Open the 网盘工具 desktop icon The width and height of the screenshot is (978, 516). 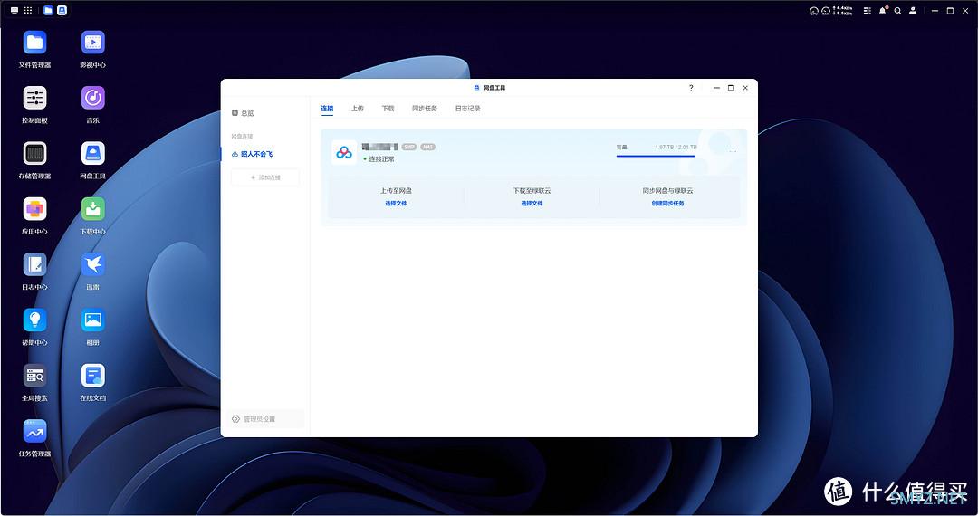point(93,153)
